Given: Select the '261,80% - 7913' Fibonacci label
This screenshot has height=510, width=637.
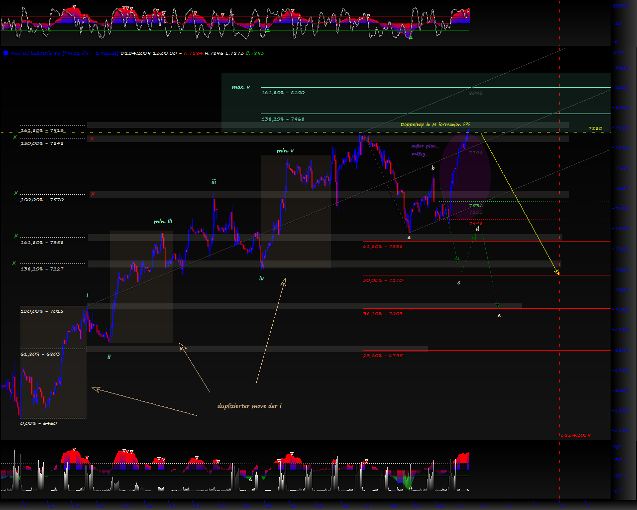Looking at the screenshot, I should [42, 130].
